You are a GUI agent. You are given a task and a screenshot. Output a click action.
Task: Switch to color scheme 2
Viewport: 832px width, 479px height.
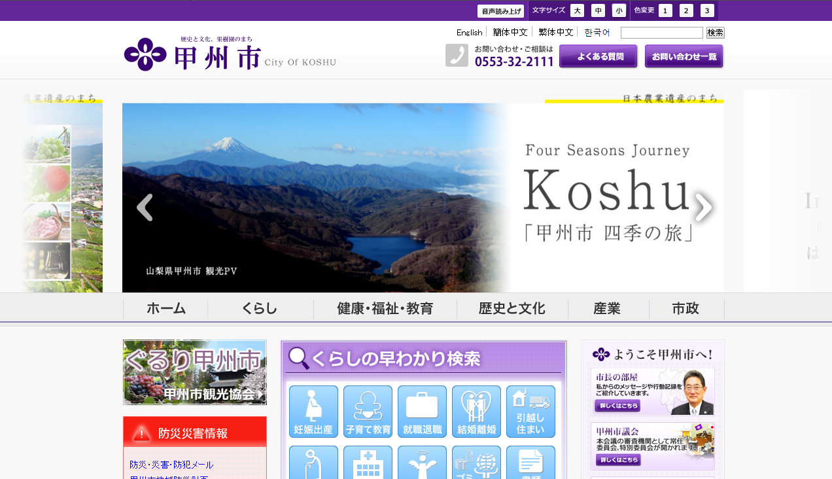tap(686, 10)
